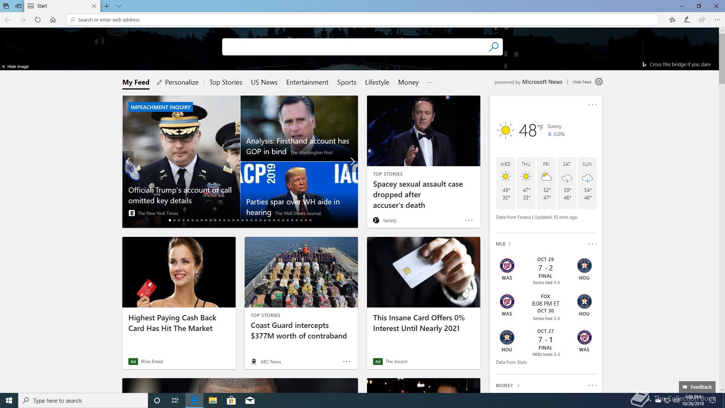Open the Money tab in feed navigation
Image resolution: width=725 pixels, height=408 pixels.
pyautogui.click(x=408, y=82)
